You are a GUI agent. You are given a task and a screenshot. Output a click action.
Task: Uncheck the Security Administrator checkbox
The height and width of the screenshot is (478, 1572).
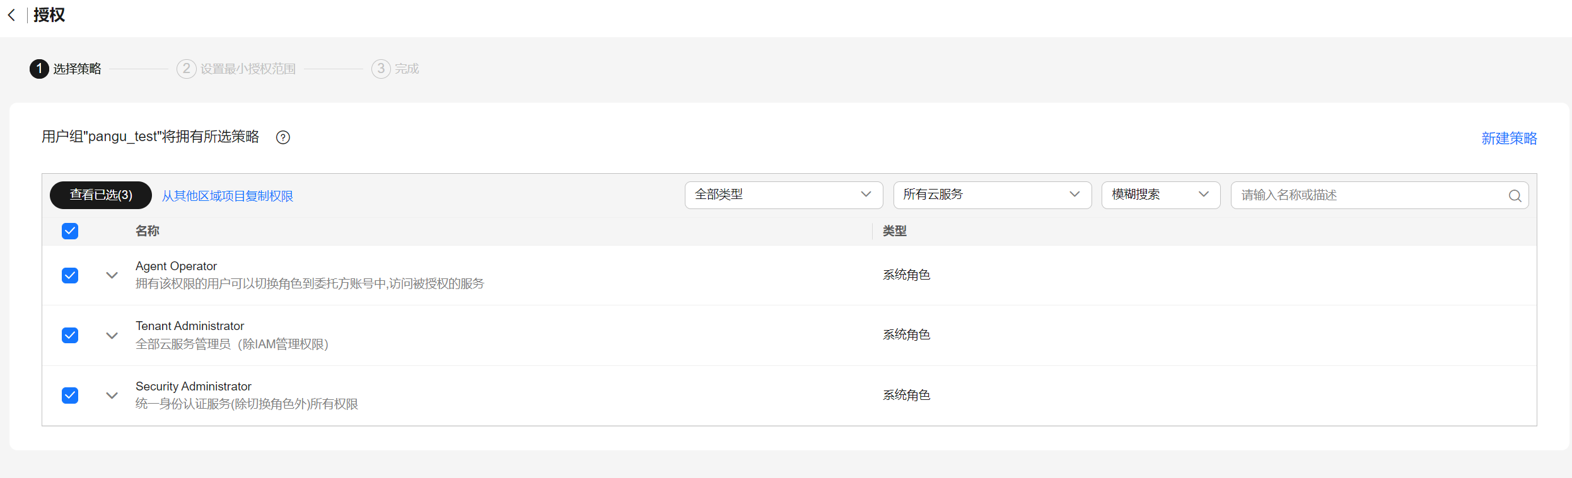[70, 395]
